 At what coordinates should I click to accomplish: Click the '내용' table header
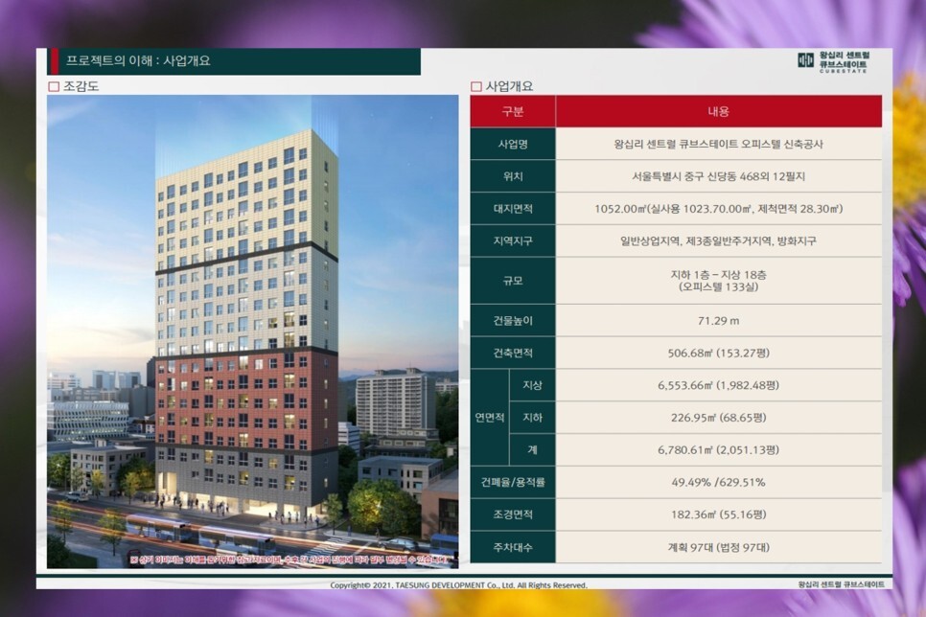pos(719,111)
